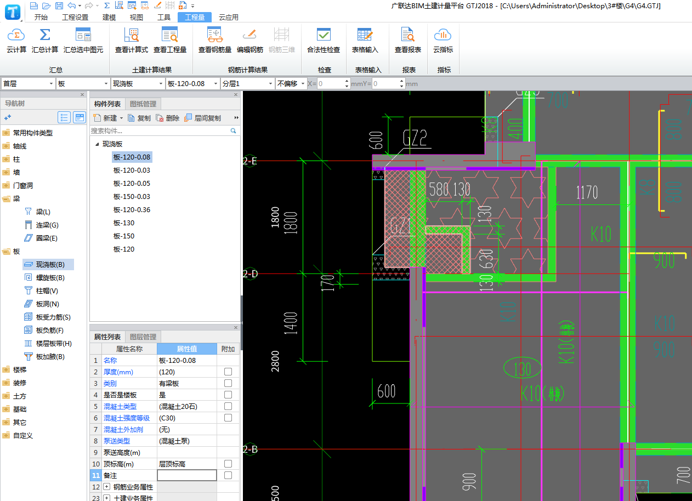The width and height of the screenshot is (692, 501).
Task: Click the X offset value field
Action: [x=331, y=83]
